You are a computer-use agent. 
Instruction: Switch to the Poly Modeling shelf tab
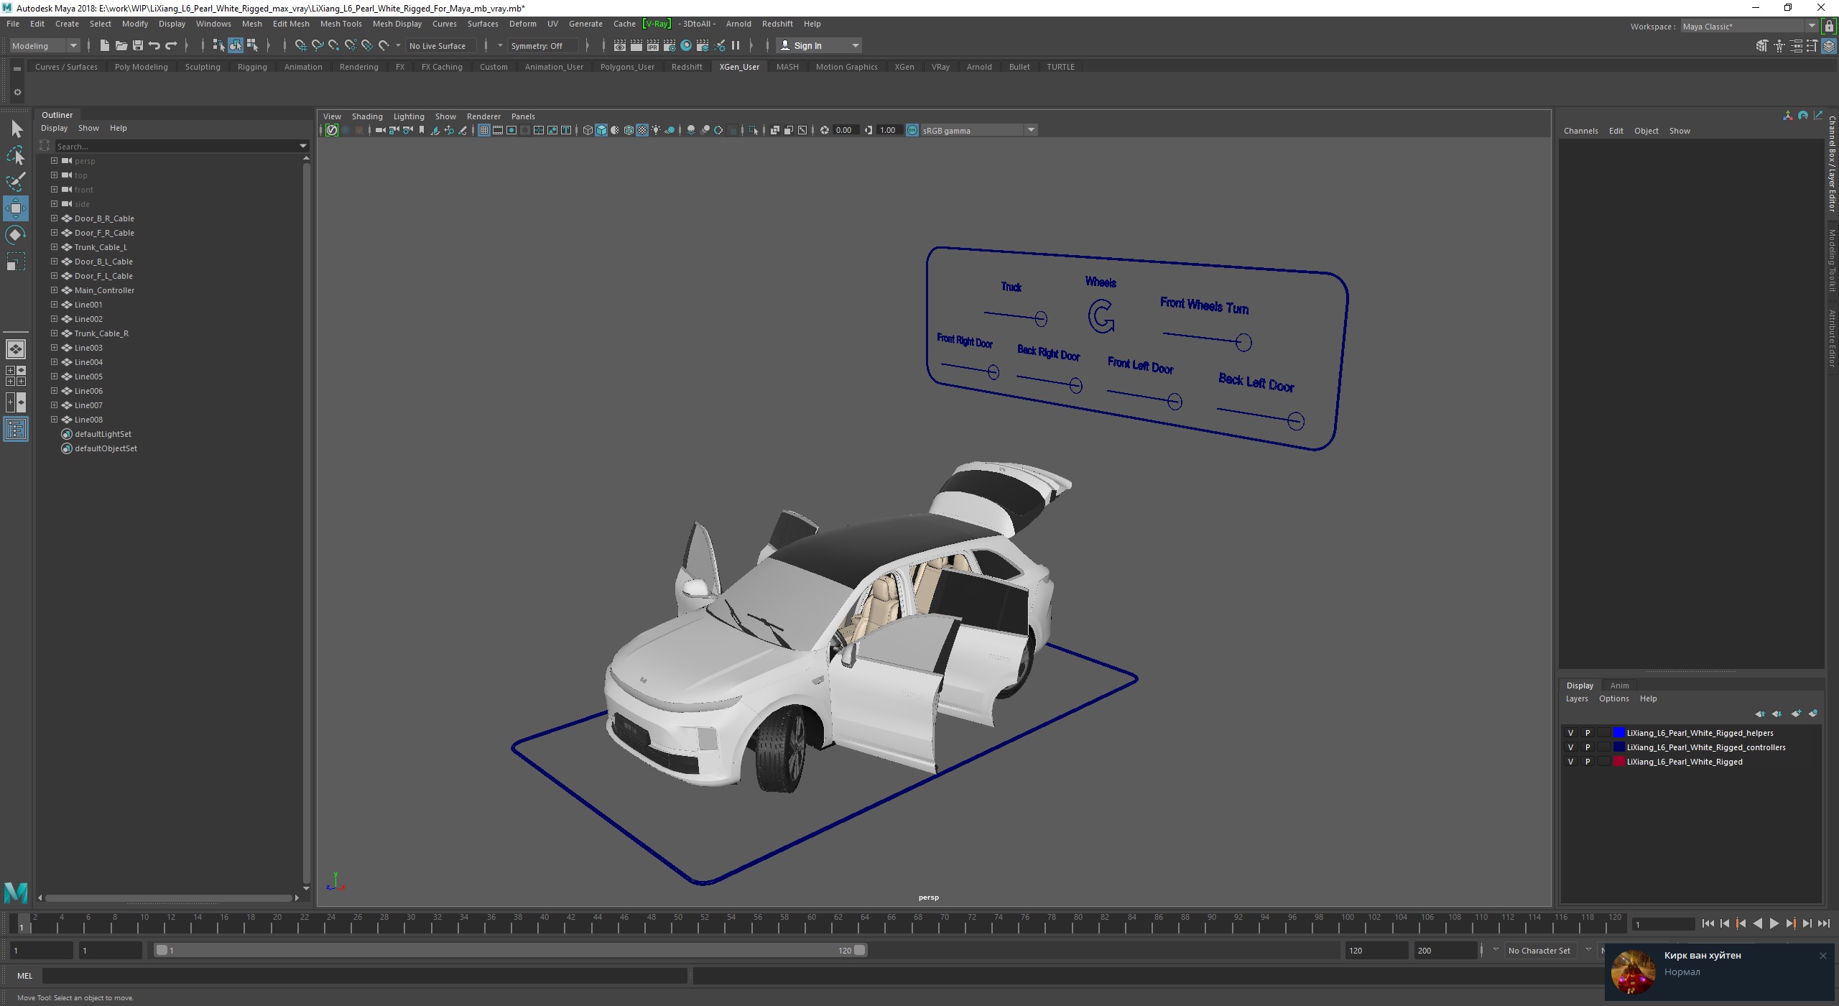coord(142,67)
